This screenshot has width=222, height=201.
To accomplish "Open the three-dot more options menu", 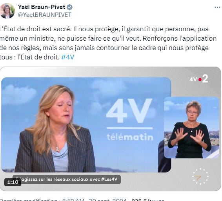I will click(217, 7).
